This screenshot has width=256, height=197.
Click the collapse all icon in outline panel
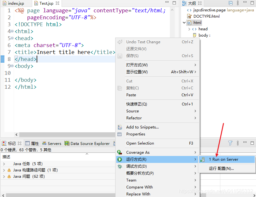tap(230, 3)
